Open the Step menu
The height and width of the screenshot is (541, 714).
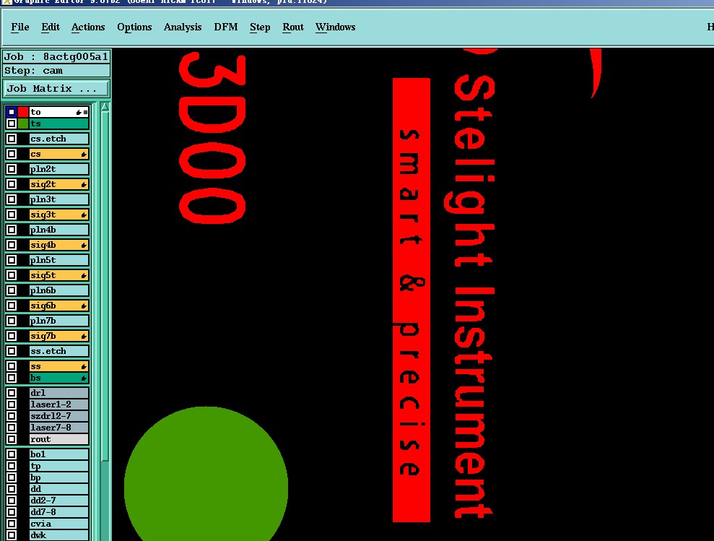pos(260,27)
